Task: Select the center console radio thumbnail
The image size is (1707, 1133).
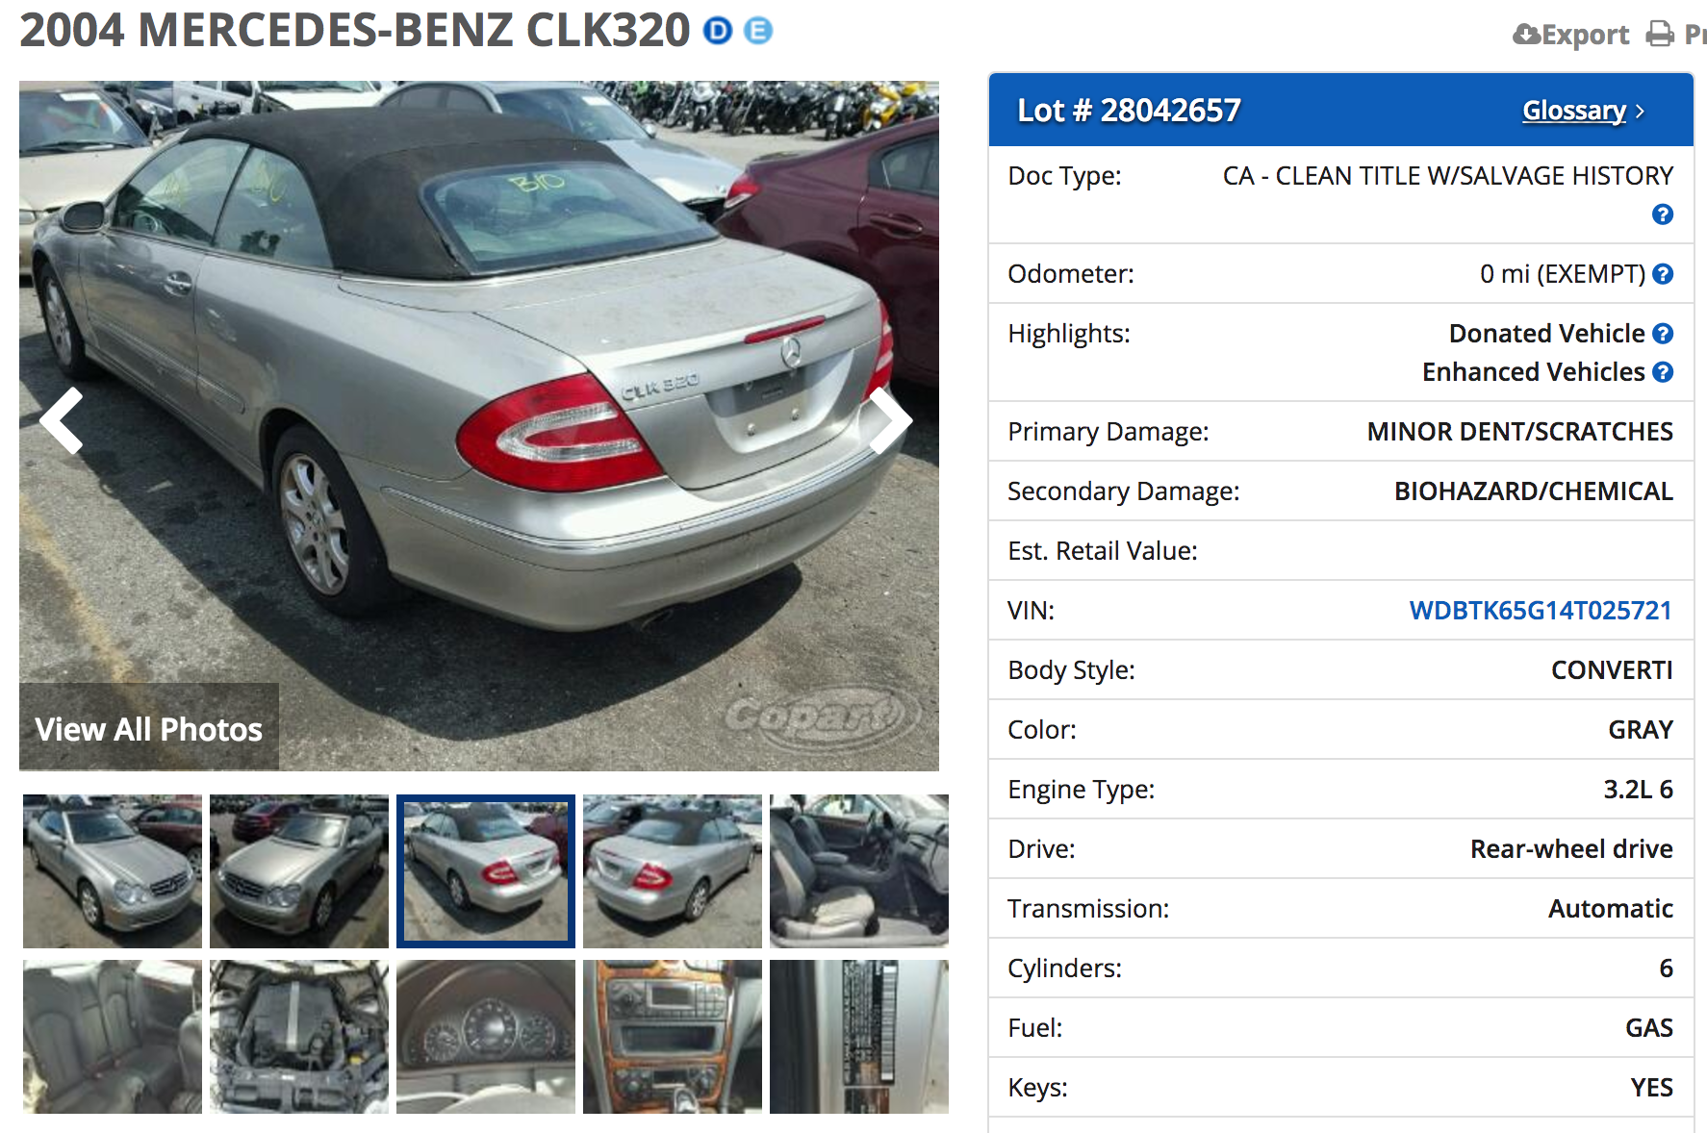Action: (673, 1037)
